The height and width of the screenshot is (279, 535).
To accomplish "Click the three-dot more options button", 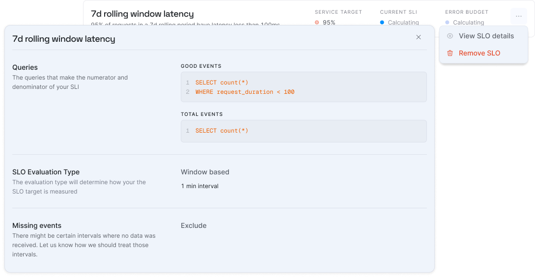I will coord(519,16).
